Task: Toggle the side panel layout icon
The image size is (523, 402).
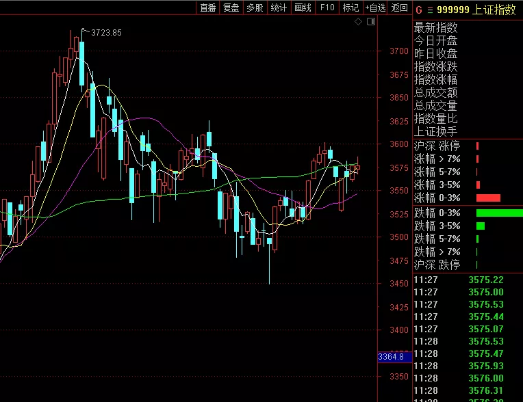Action: coord(371,22)
